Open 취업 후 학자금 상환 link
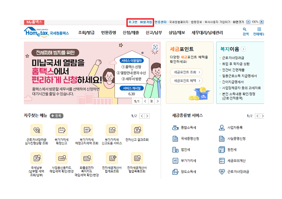This screenshot has height=199, width=282. pyautogui.click(x=236, y=64)
